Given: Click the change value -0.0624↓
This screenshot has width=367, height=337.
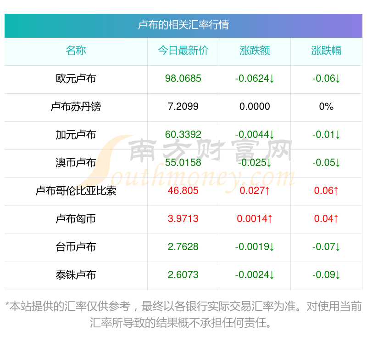Looking at the screenshot, I should (x=255, y=79).
